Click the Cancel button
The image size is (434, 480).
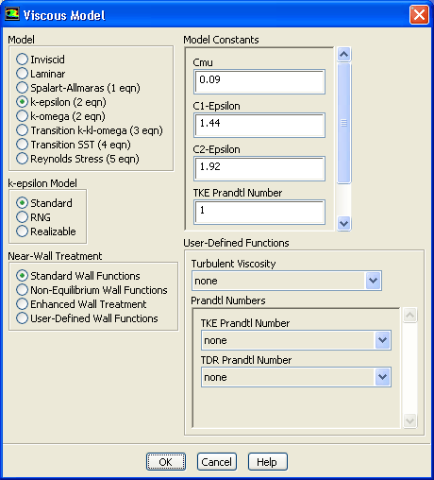217,462
